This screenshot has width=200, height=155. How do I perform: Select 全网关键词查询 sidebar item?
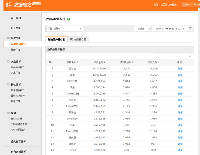(19, 124)
